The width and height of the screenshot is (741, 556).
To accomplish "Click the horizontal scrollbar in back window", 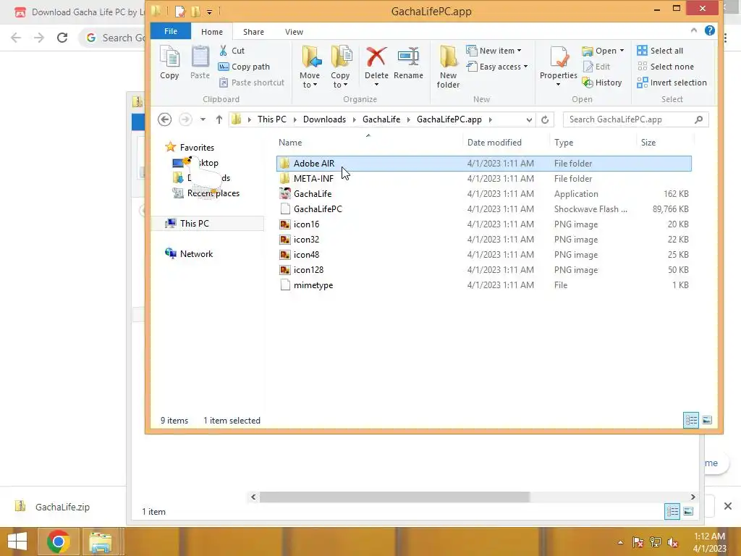I will pos(394,497).
